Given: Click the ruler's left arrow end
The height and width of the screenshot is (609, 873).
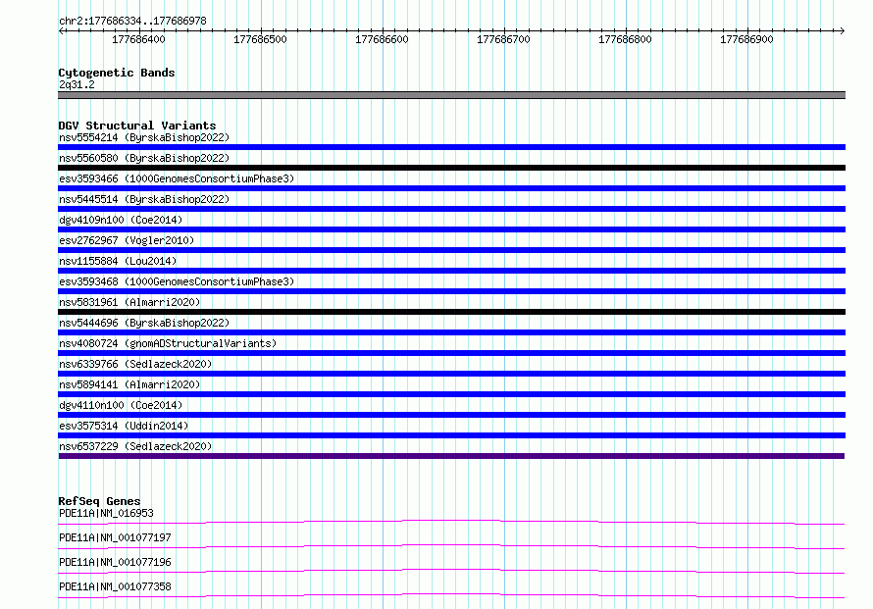Looking at the screenshot, I should 61,30.
